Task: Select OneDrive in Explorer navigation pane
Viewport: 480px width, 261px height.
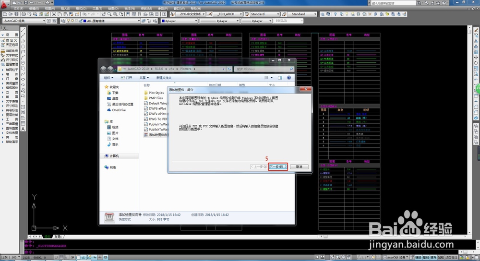Action: [x=116, y=110]
